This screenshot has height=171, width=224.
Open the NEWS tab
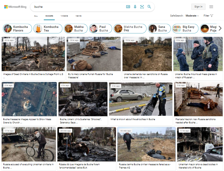click(78, 16)
